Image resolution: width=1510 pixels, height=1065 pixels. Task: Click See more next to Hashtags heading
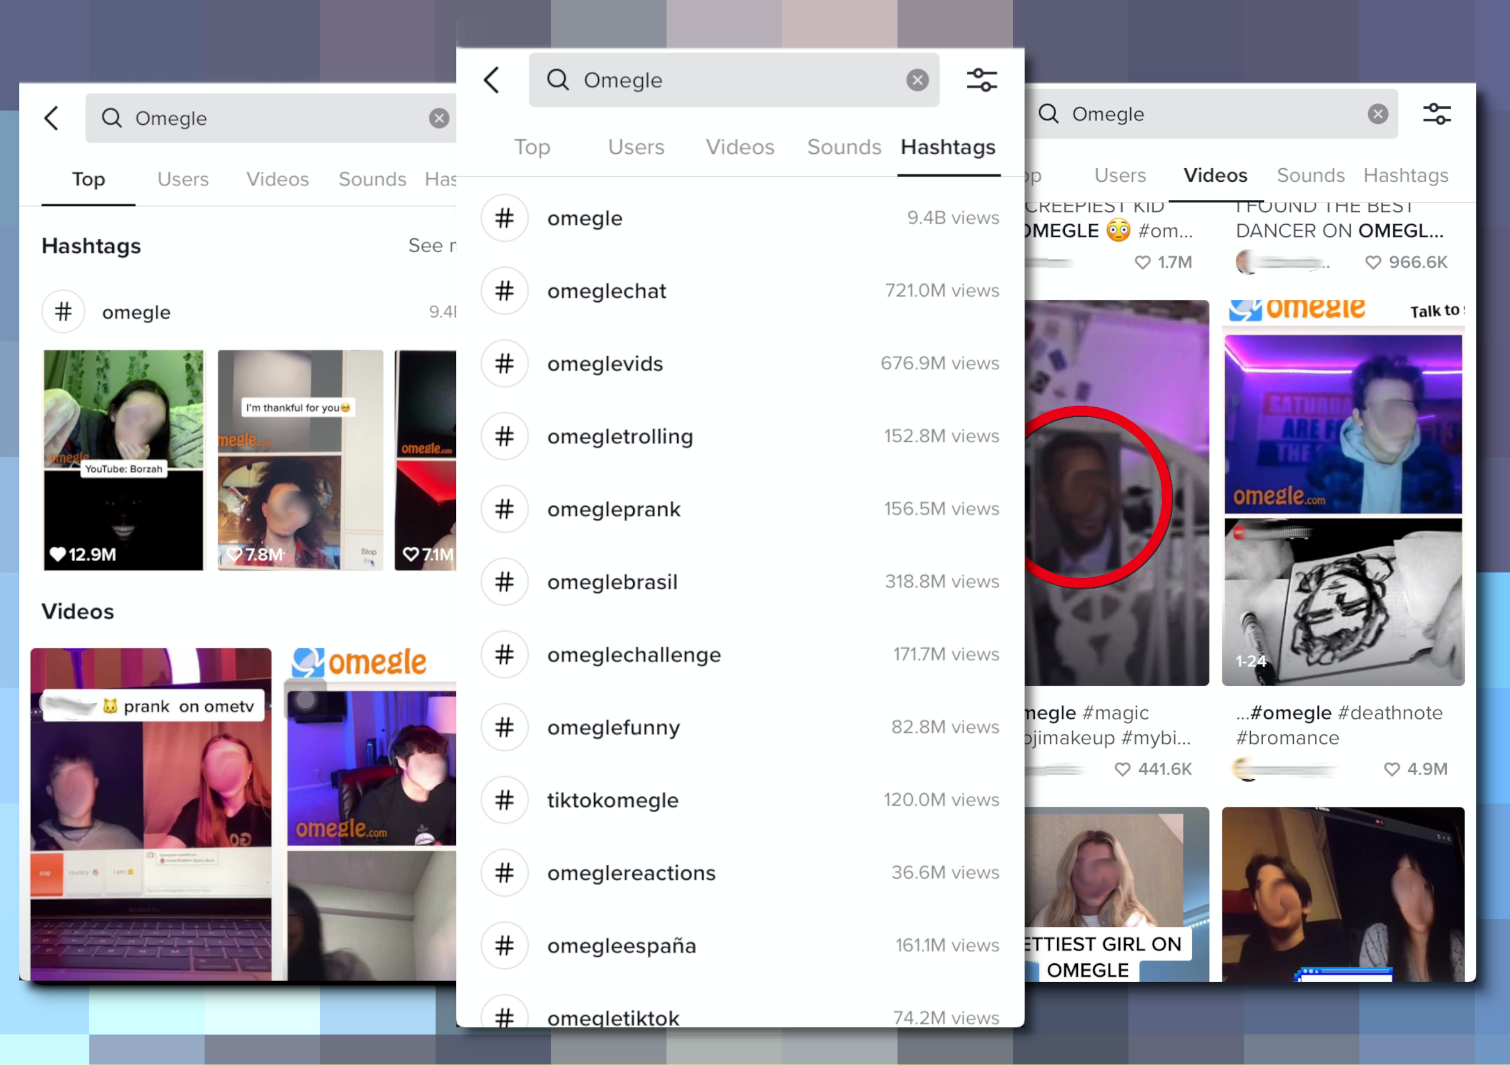coord(431,246)
